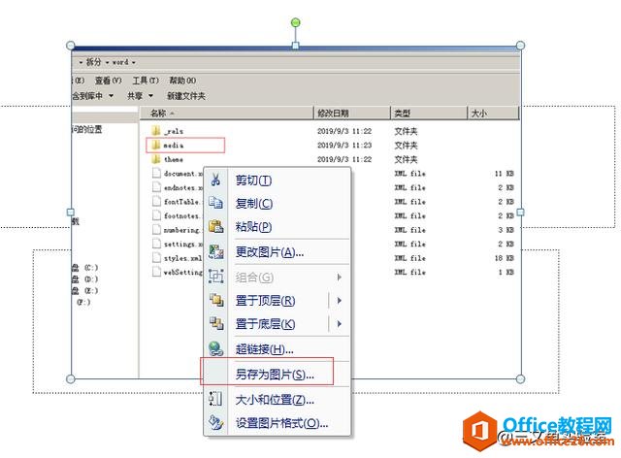621x458 pixels.
Task: Click the top-left corner handle
Action: 71,46
